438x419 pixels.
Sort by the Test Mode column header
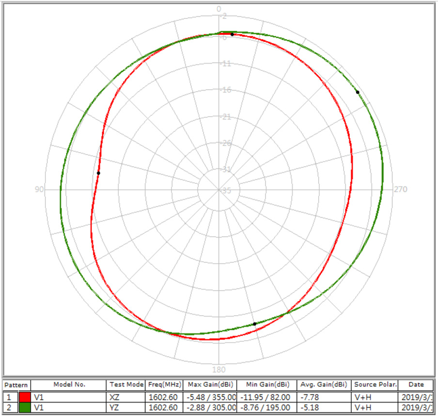pos(126,385)
